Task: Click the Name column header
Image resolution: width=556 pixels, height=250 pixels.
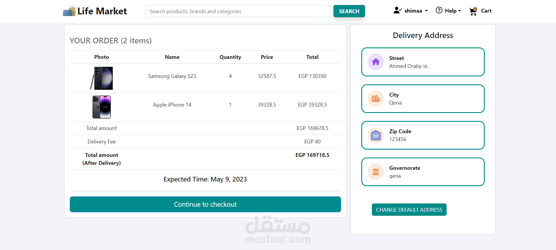Action: tap(172, 57)
